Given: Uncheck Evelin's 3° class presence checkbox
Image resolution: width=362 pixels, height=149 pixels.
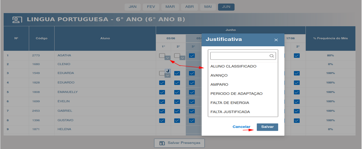Looking at the screenshot, I should [192, 102].
